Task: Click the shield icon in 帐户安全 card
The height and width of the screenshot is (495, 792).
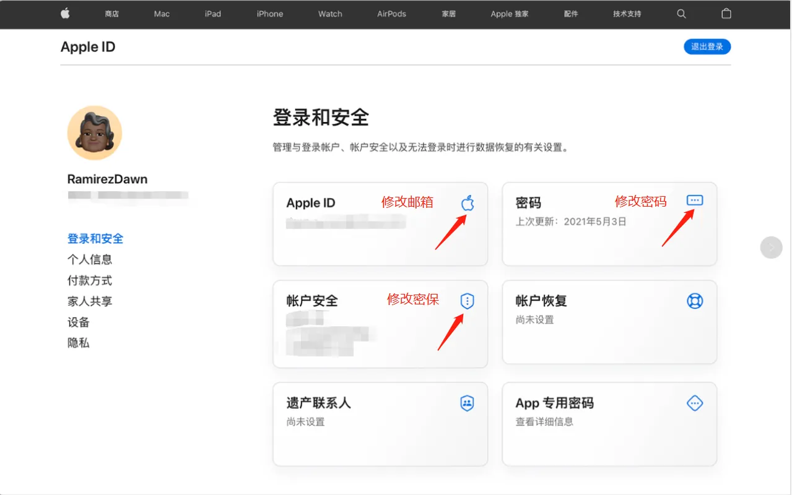Action: (x=467, y=301)
